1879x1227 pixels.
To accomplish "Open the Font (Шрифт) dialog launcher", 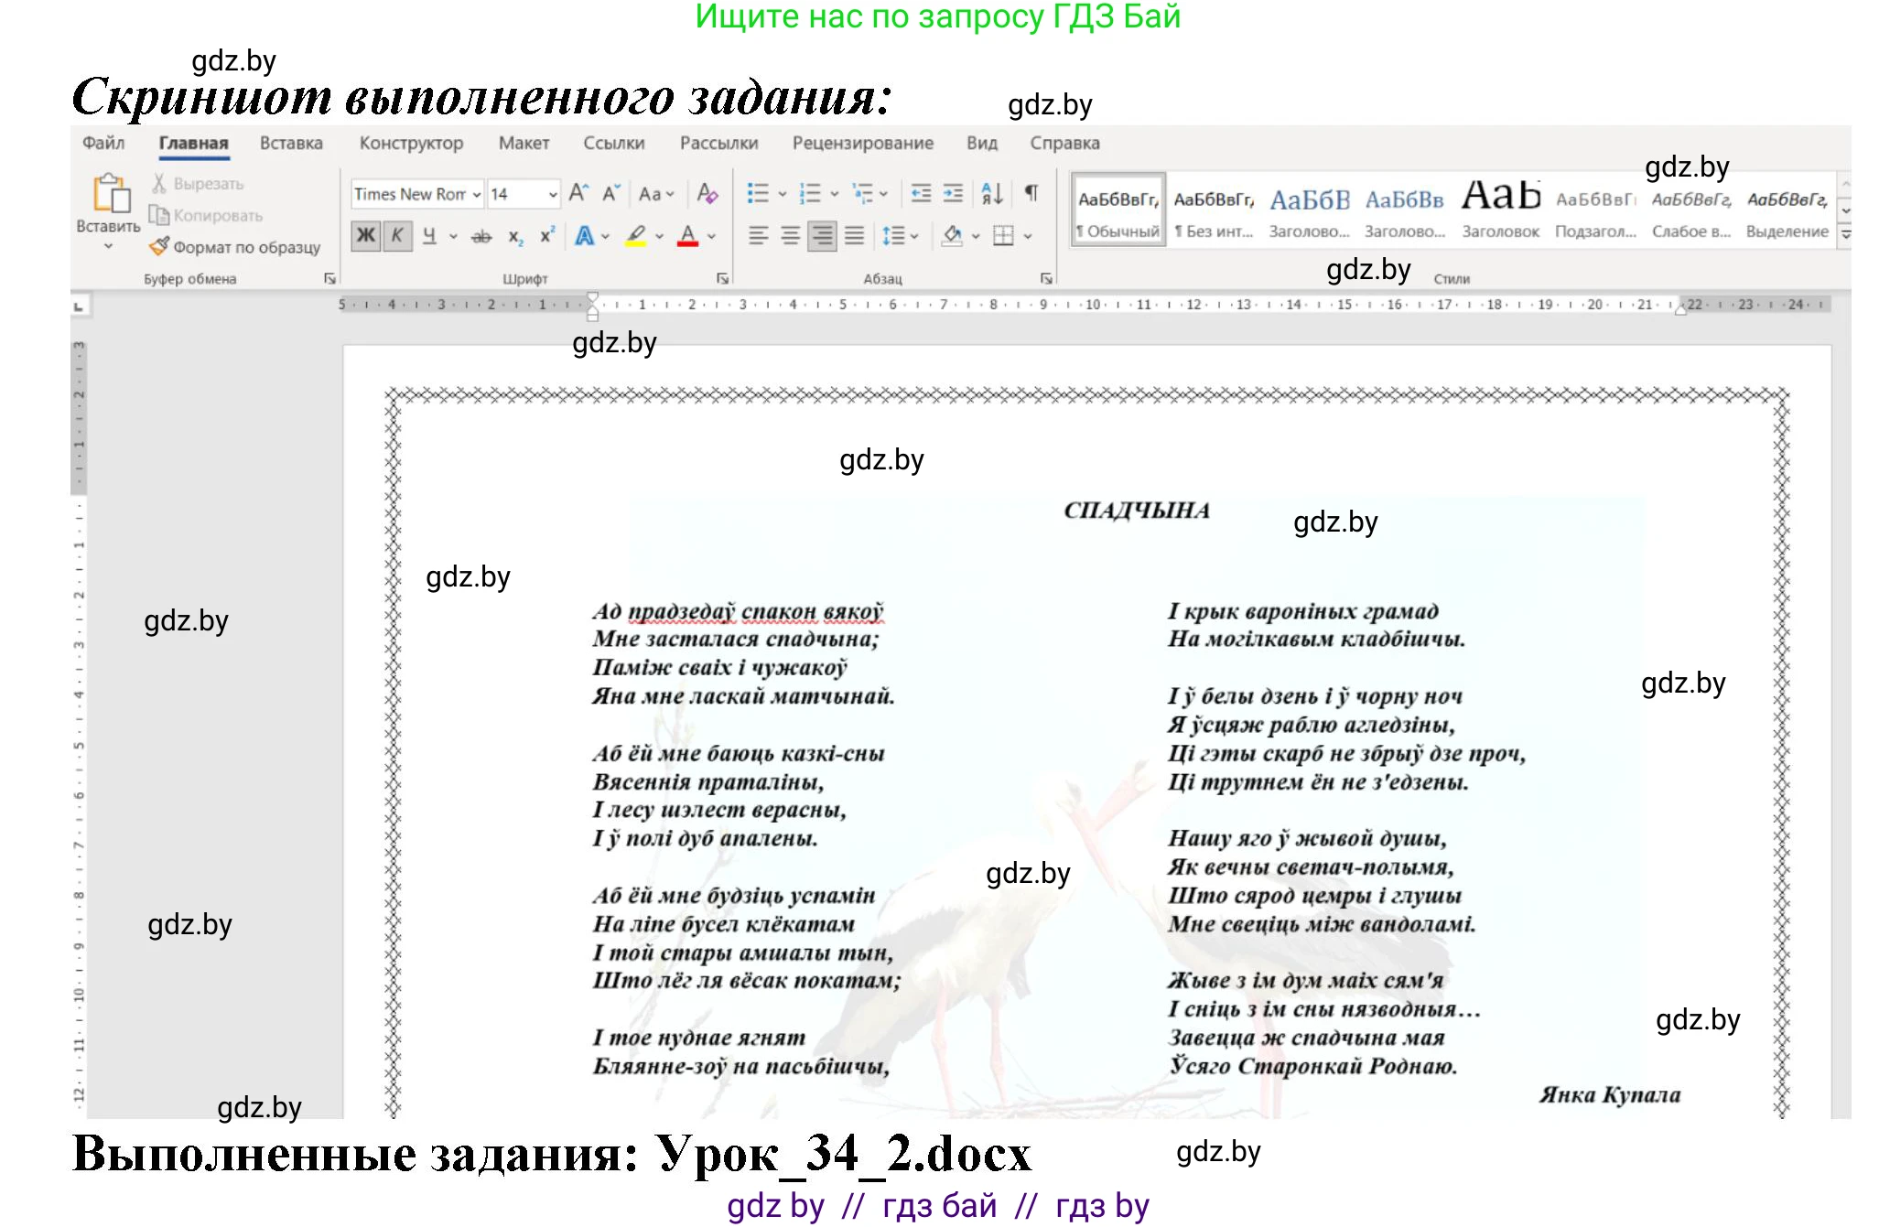I will click(x=722, y=278).
